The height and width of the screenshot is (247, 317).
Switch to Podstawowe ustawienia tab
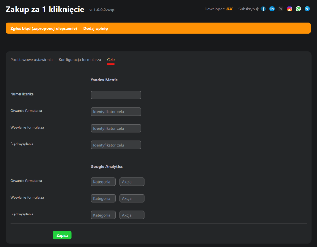pos(32,60)
